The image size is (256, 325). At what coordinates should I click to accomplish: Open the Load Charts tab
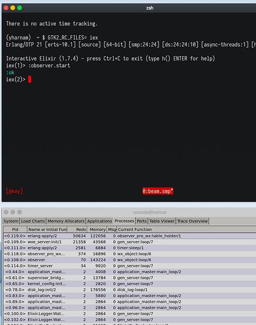pyautogui.click(x=33, y=221)
